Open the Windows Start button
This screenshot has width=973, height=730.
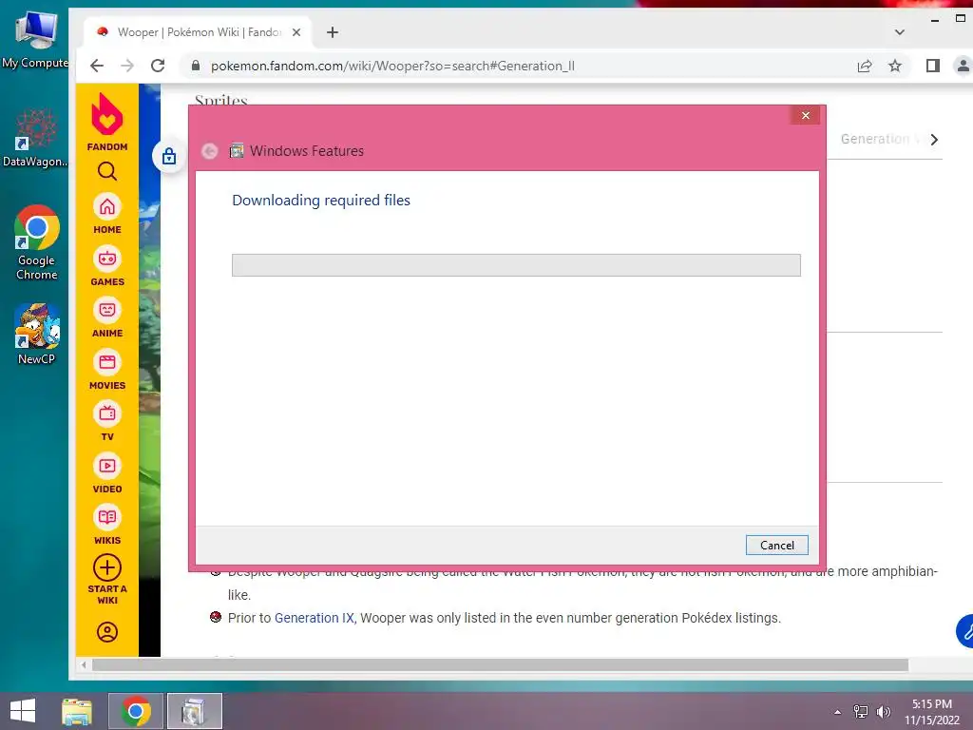[23, 711]
